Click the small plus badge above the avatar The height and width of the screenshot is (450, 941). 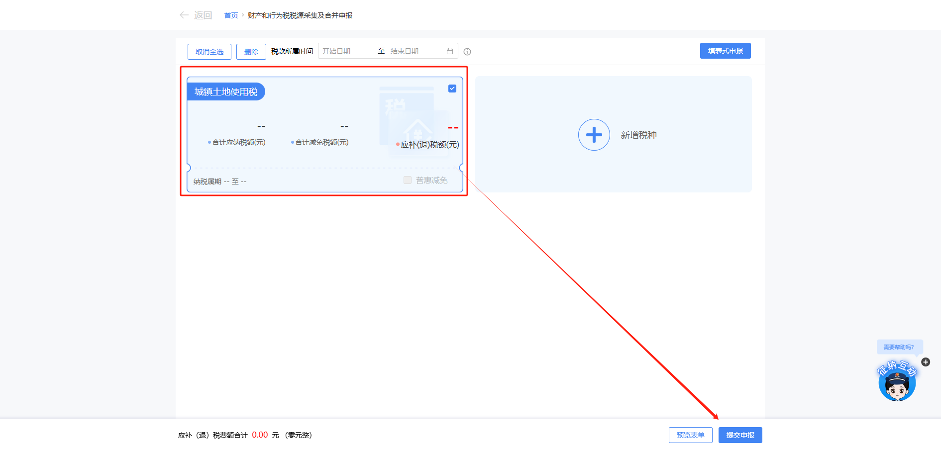(x=926, y=362)
